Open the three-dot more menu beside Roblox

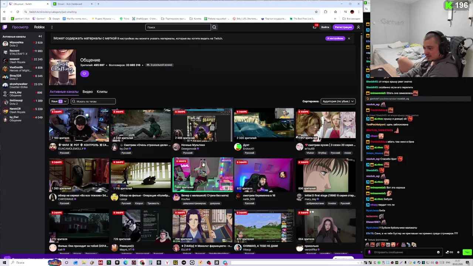pyautogui.click(x=52, y=27)
